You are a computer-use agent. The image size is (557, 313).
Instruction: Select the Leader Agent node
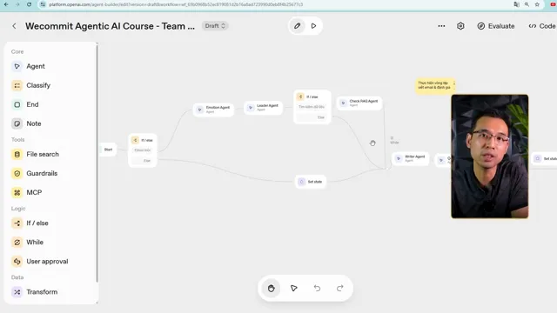(x=263, y=108)
